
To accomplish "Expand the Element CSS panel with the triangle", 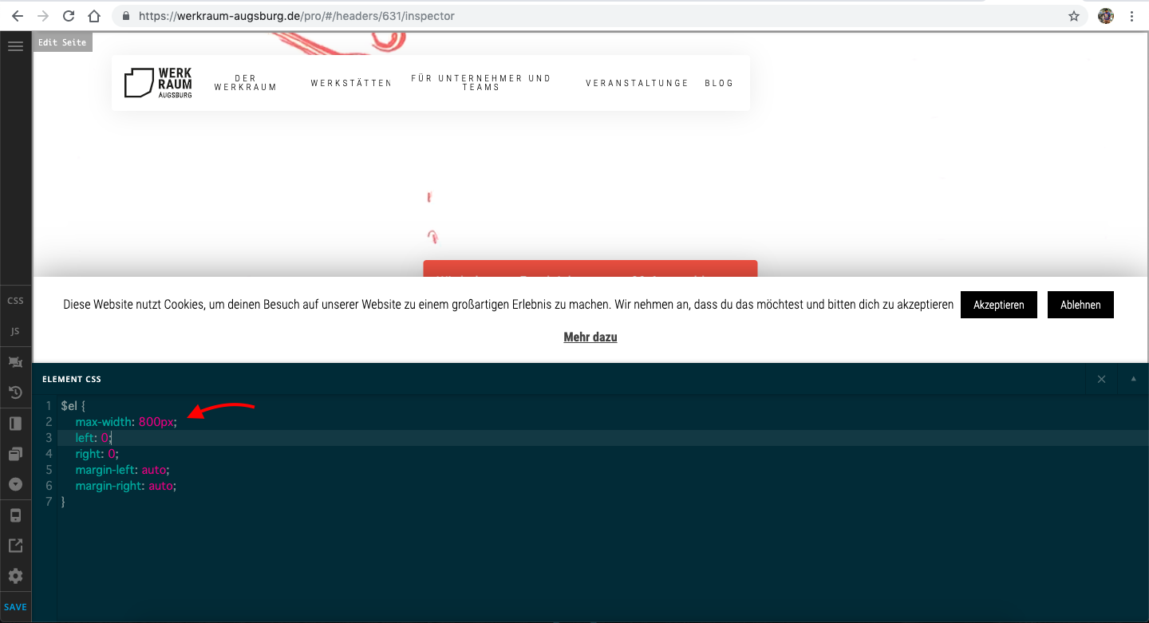I will [1133, 379].
